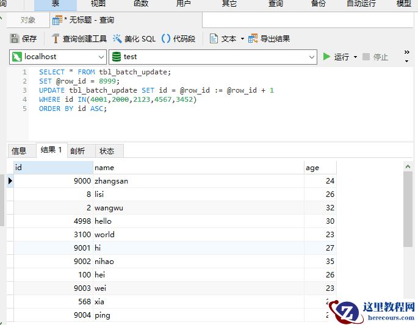Click Beautify SQL (美化 SQL) icon
Image resolution: width=418 pixels, height=325 pixels.
[117, 38]
